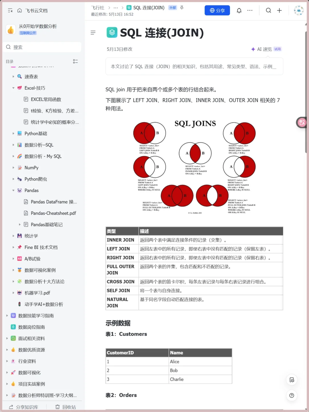Click the notification bell icon
Image resolution: width=309 pixels, height=412 pixels.
click(239, 10)
